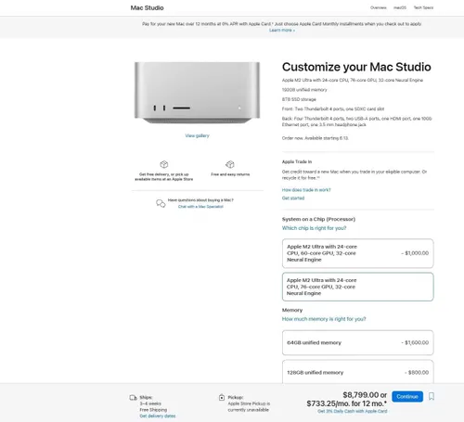Click Chat with a Mac Specialist link
The width and height of the screenshot is (464, 422).
tap(200, 207)
